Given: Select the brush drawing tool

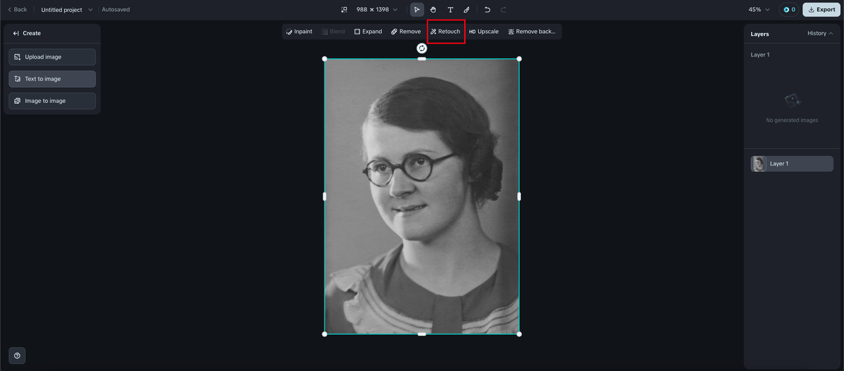Looking at the screenshot, I should click(467, 10).
